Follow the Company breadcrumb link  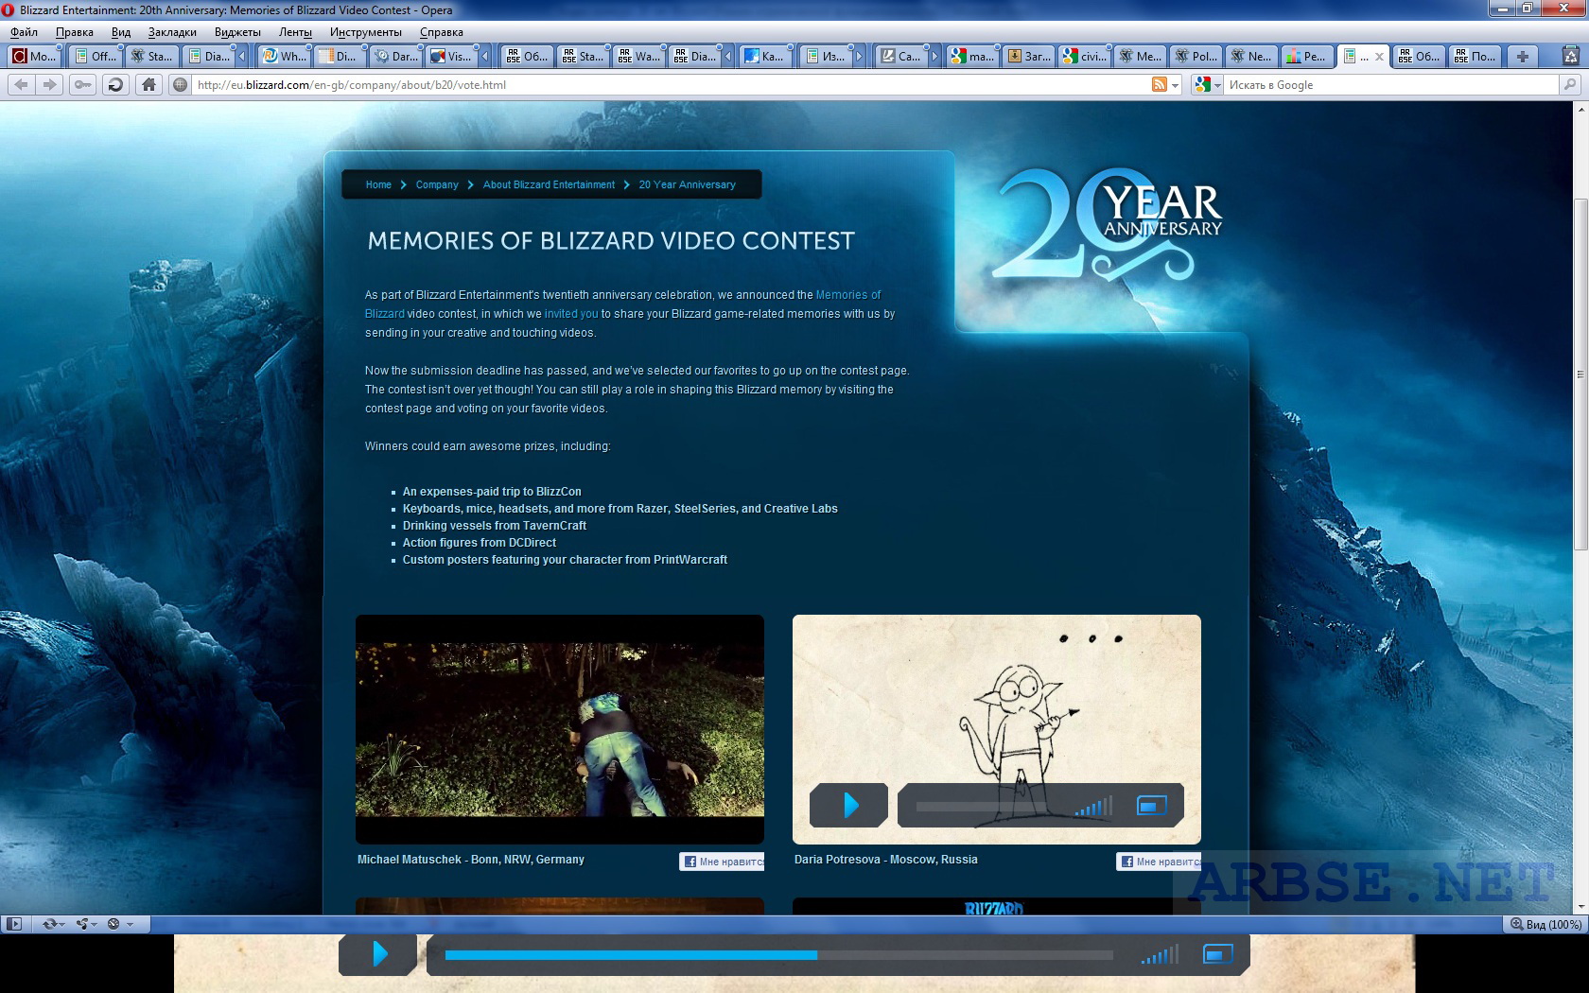tap(437, 184)
